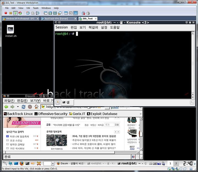The height and width of the screenshot is (172, 198).
Task: Take a snapshot using the snapshot clock icon
Action: tap(28, 13)
